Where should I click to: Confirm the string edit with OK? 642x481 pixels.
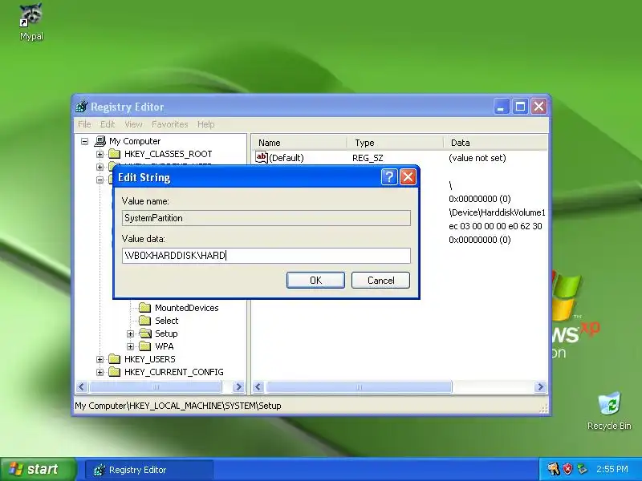[x=315, y=280]
